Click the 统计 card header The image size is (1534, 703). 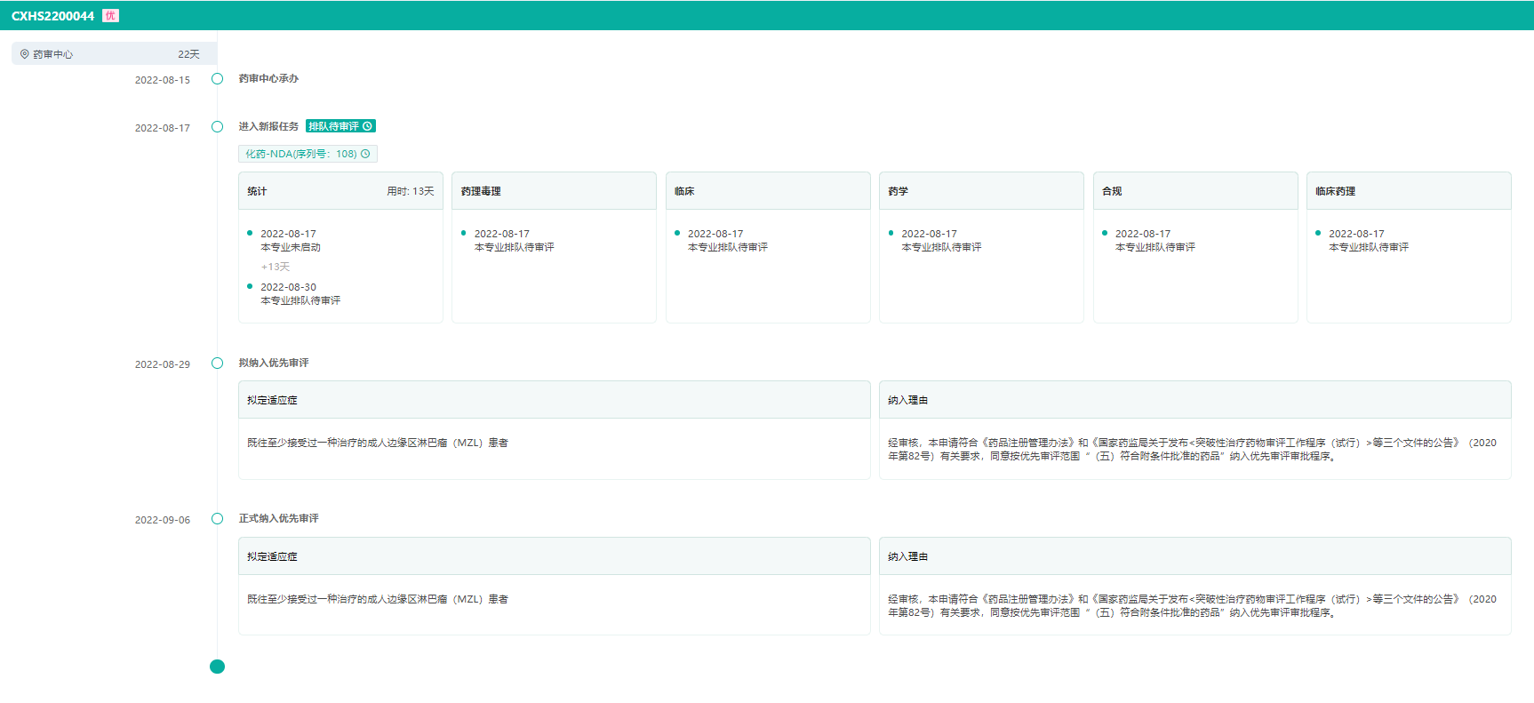[x=340, y=191]
